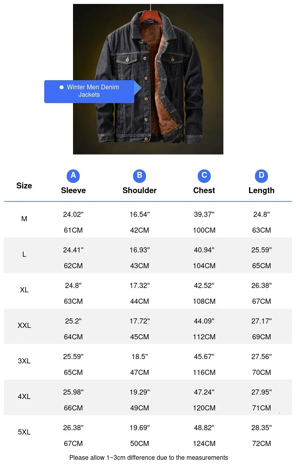Choose the XL size row label
The image size is (296, 474).
[24, 290]
